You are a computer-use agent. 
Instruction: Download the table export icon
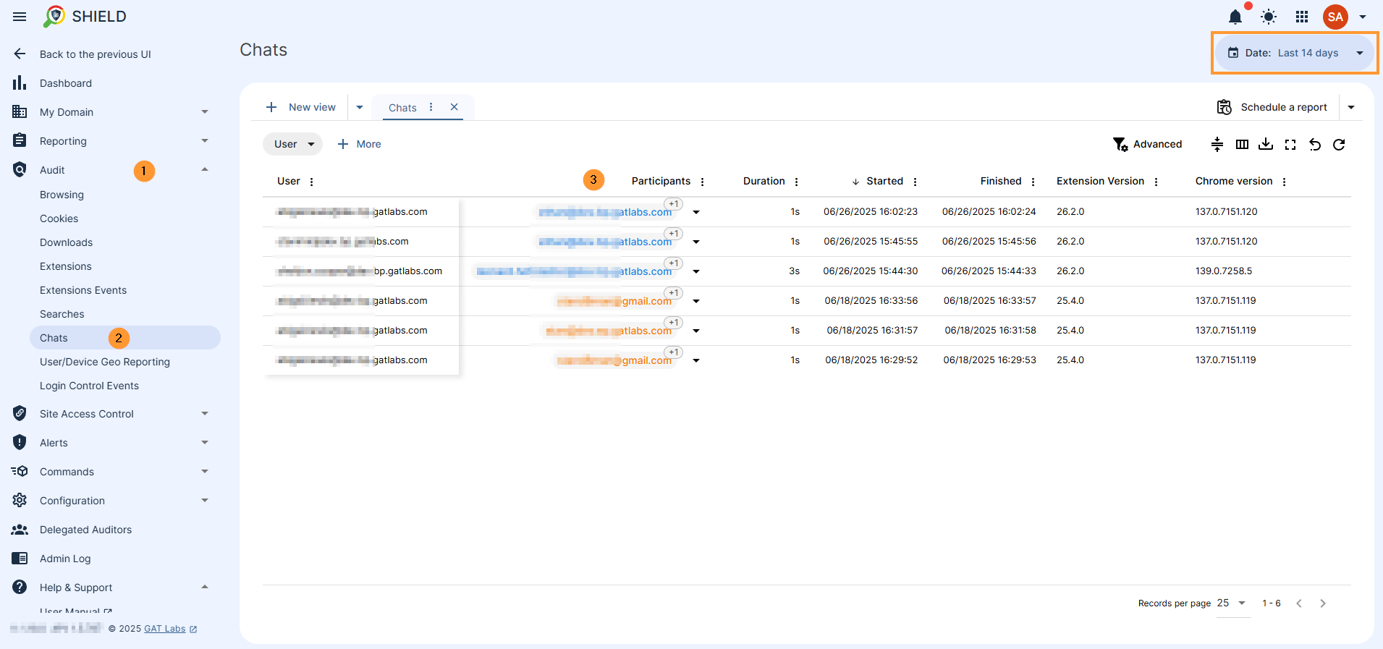click(1266, 145)
